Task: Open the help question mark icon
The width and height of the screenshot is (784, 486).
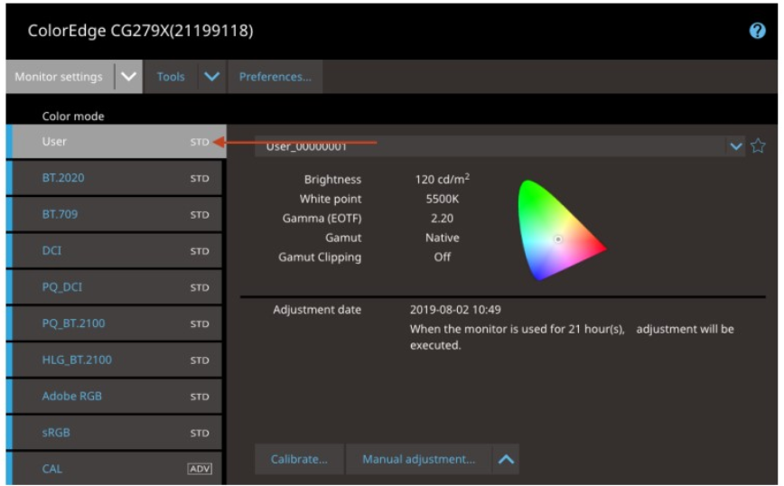Action: (x=757, y=31)
